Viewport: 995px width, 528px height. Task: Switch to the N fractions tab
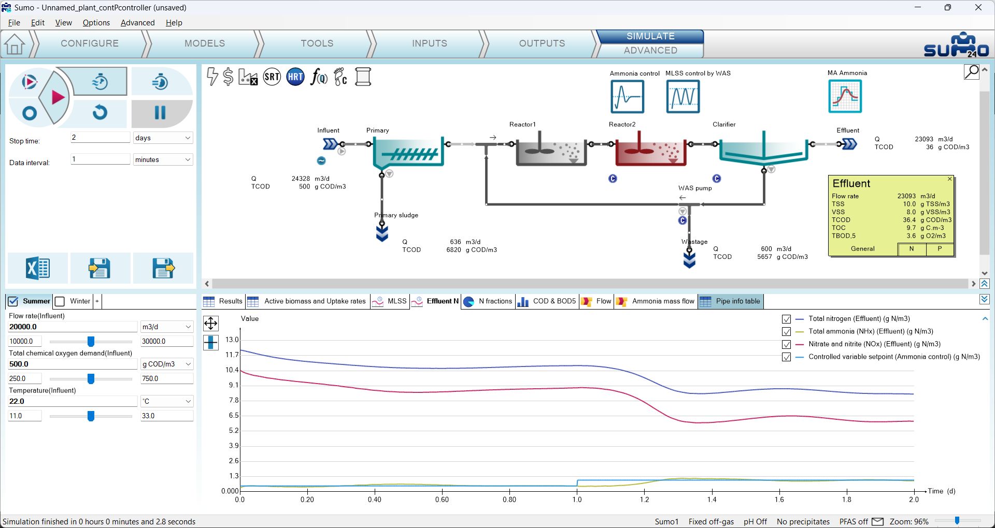coord(487,301)
